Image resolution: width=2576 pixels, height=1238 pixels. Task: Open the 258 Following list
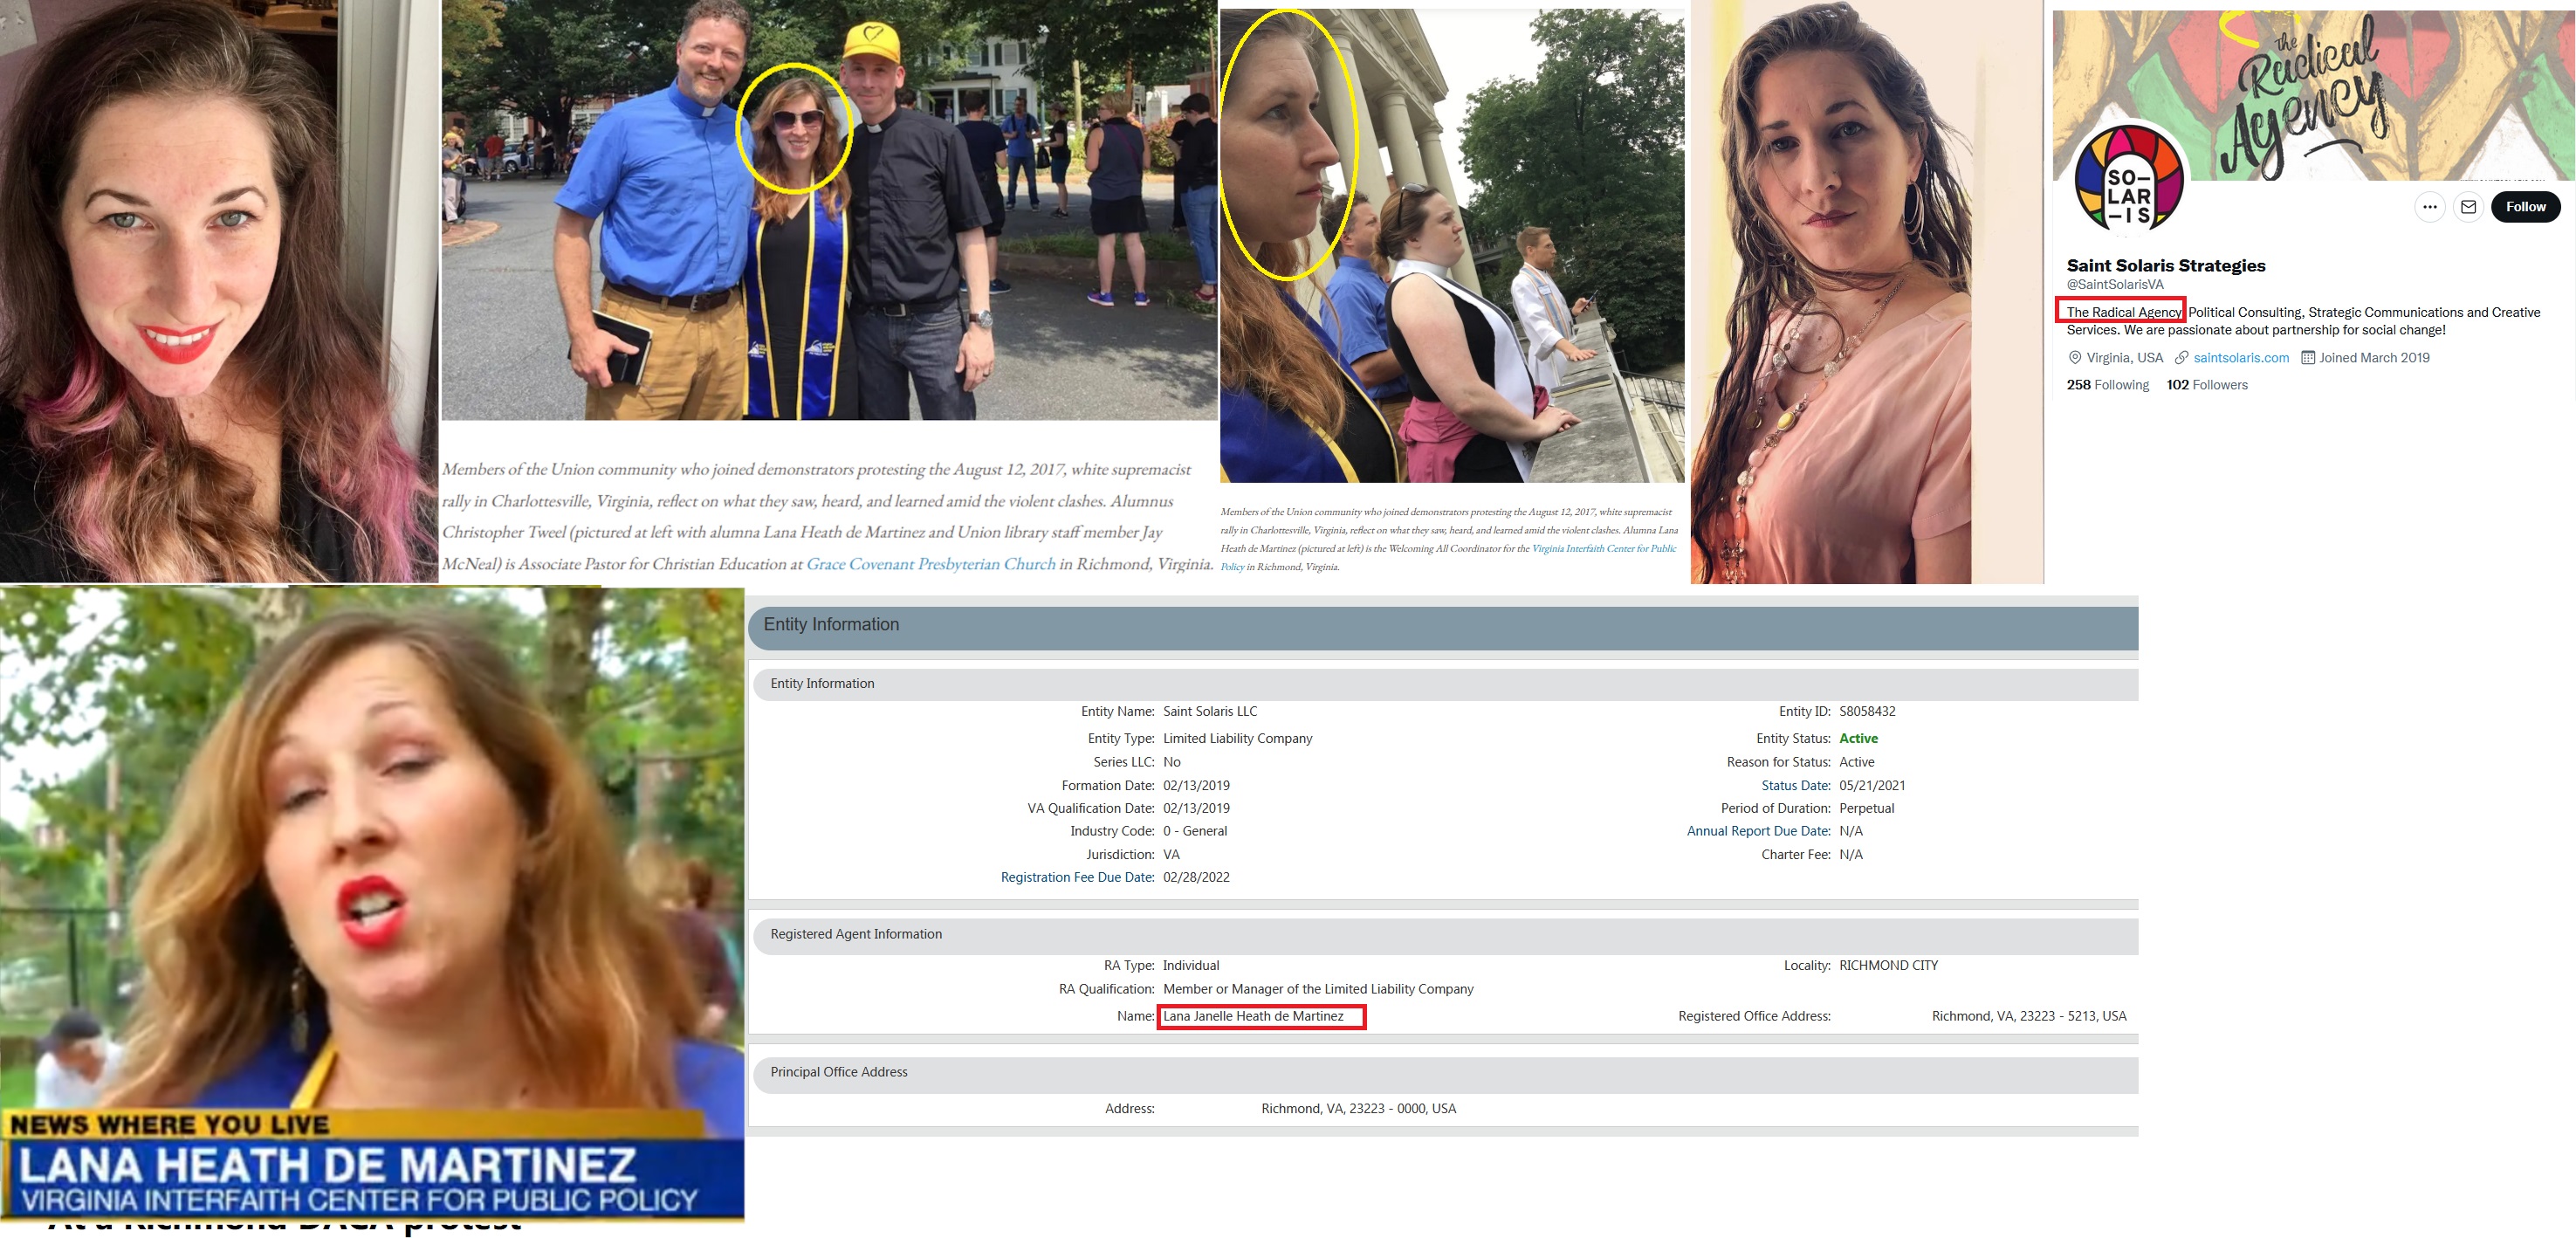point(2107,385)
